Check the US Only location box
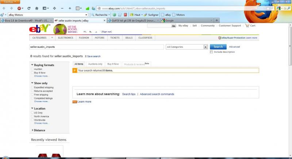The height and width of the screenshot is (159, 292). click(32, 113)
